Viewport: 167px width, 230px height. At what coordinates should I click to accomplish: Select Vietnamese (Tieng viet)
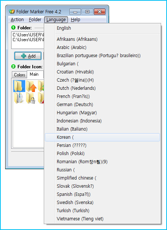(x=102, y=219)
